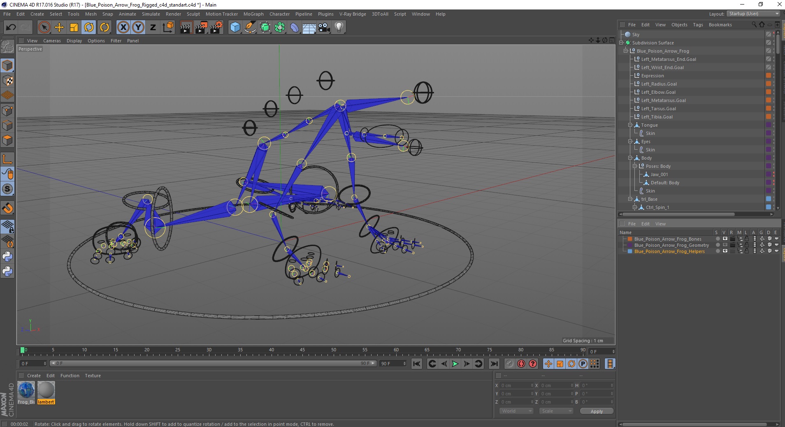Open the MoGraph menu

tap(253, 14)
